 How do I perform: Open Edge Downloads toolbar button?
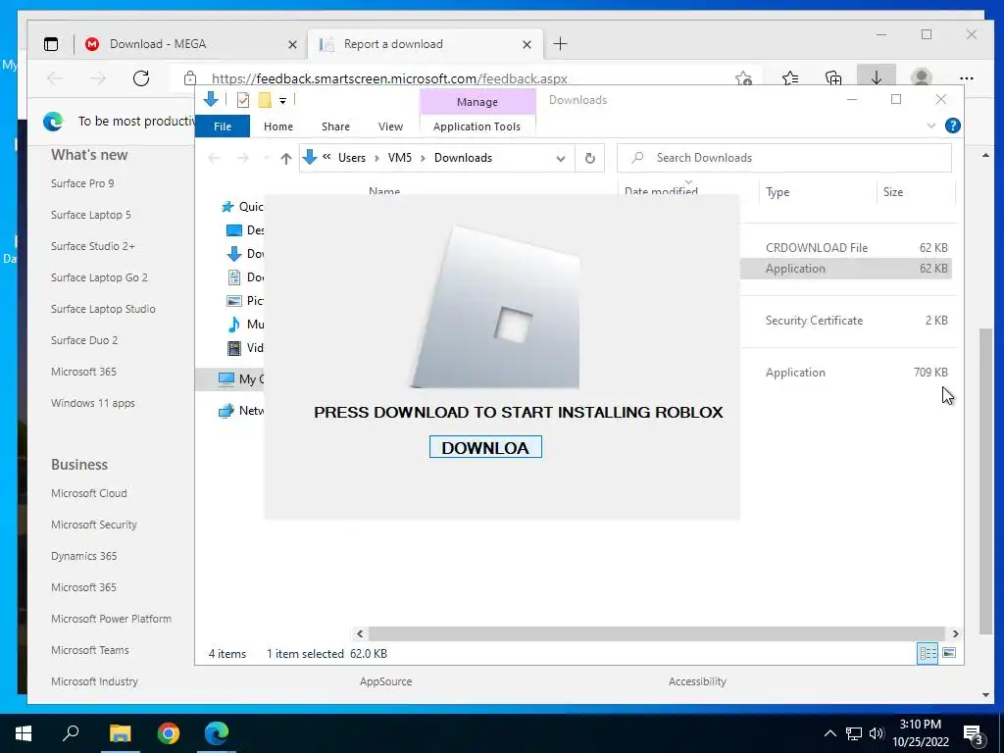coord(876,76)
